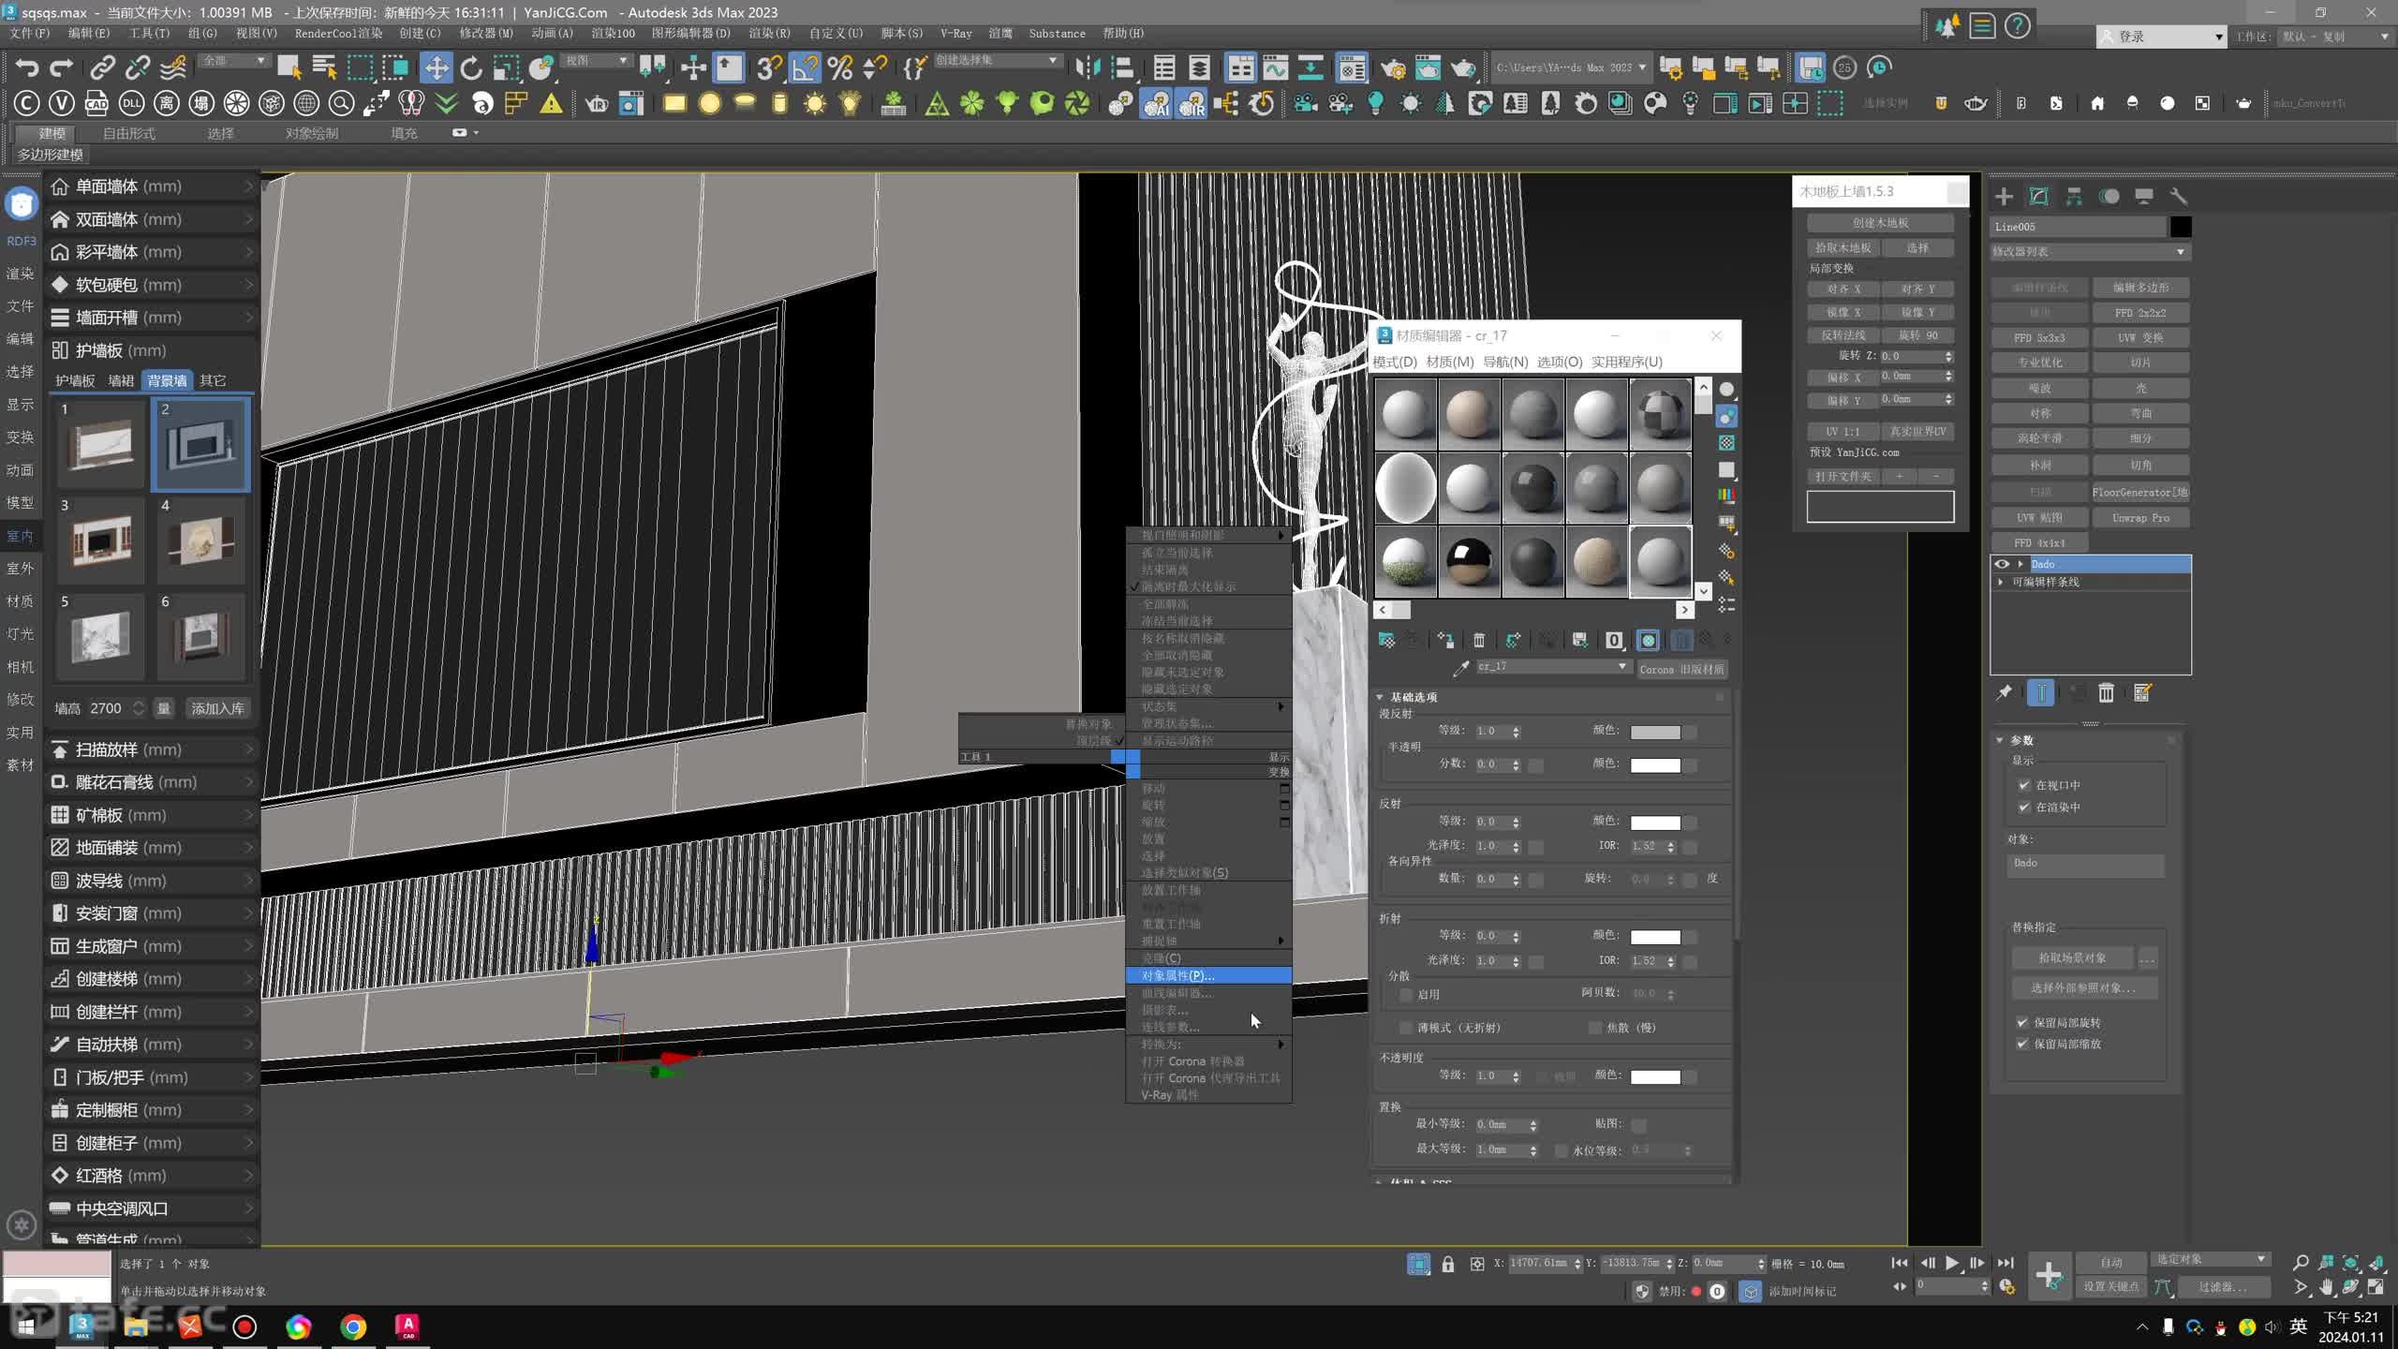The height and width of the screenshot is (1349, 2398).
Task: Open the Display panel tab
Action: pyautogui.click(x=2143, y=196)
